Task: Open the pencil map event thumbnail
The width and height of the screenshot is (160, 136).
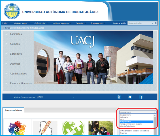Action: (45, 128)
